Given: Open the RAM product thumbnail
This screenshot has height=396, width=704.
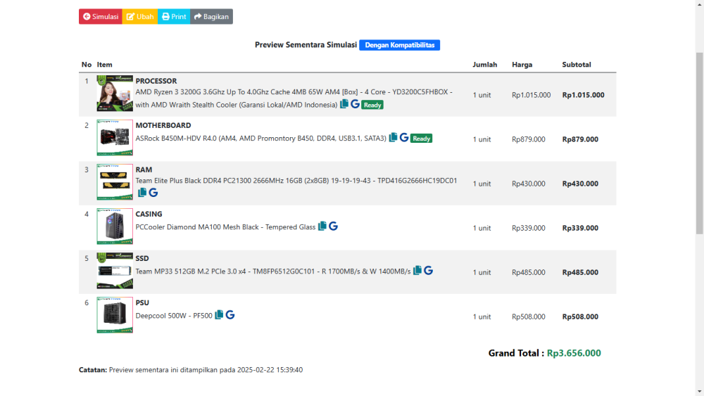Looking at the screenshot, I should pyautogui.click(x=115, y=182).
